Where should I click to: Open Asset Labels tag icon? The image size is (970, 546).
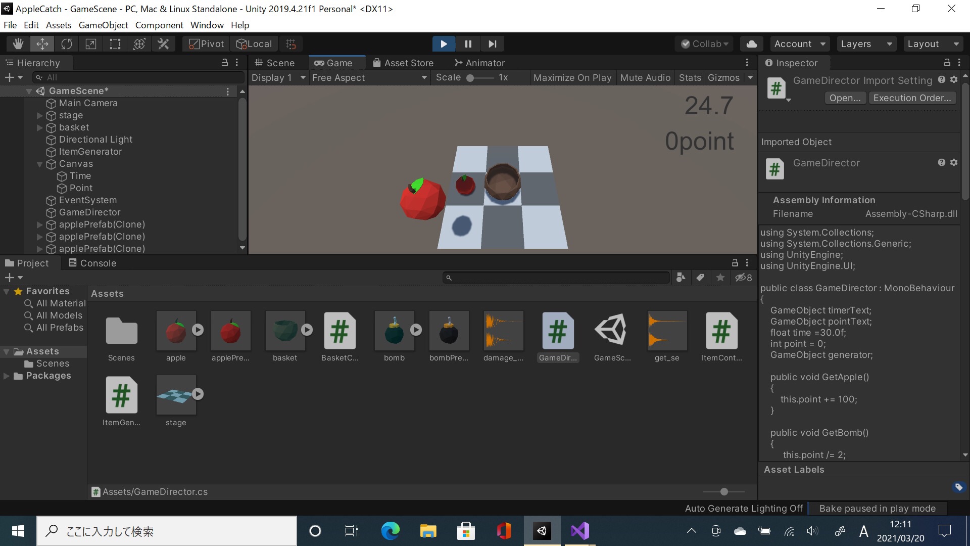[x=958, y=487]
